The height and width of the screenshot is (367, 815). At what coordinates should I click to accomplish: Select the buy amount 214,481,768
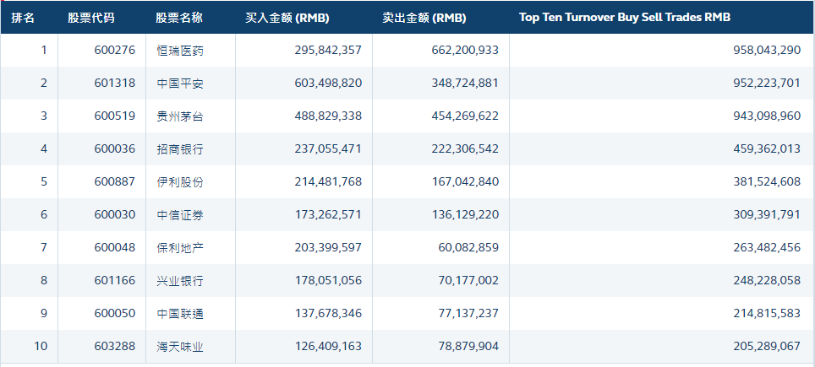click(318, 182)
